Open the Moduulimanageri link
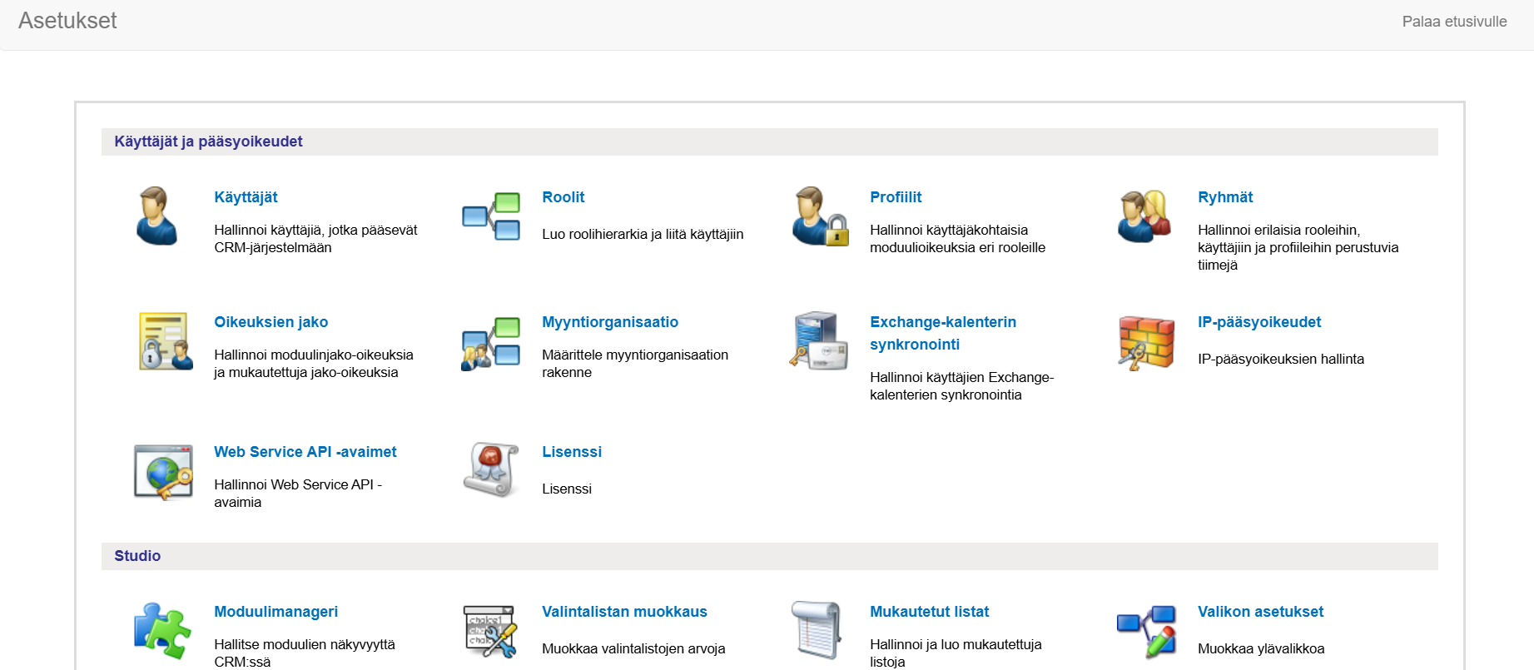Screen dimensions: 1534x670 (x=276, y=612)
